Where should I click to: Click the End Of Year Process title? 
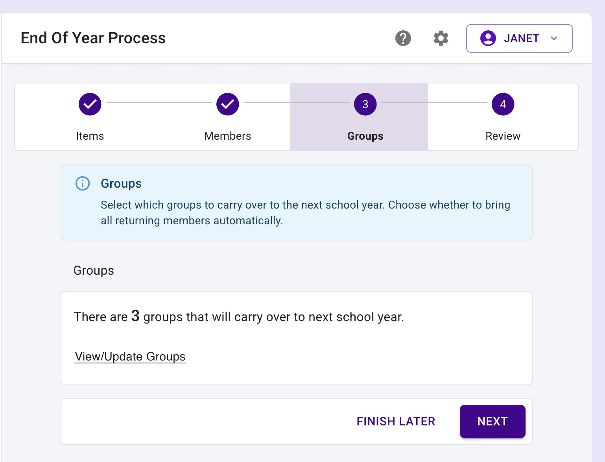(93, 38)
